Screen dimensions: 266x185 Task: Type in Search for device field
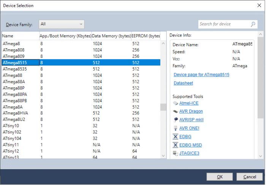[223, 24]
